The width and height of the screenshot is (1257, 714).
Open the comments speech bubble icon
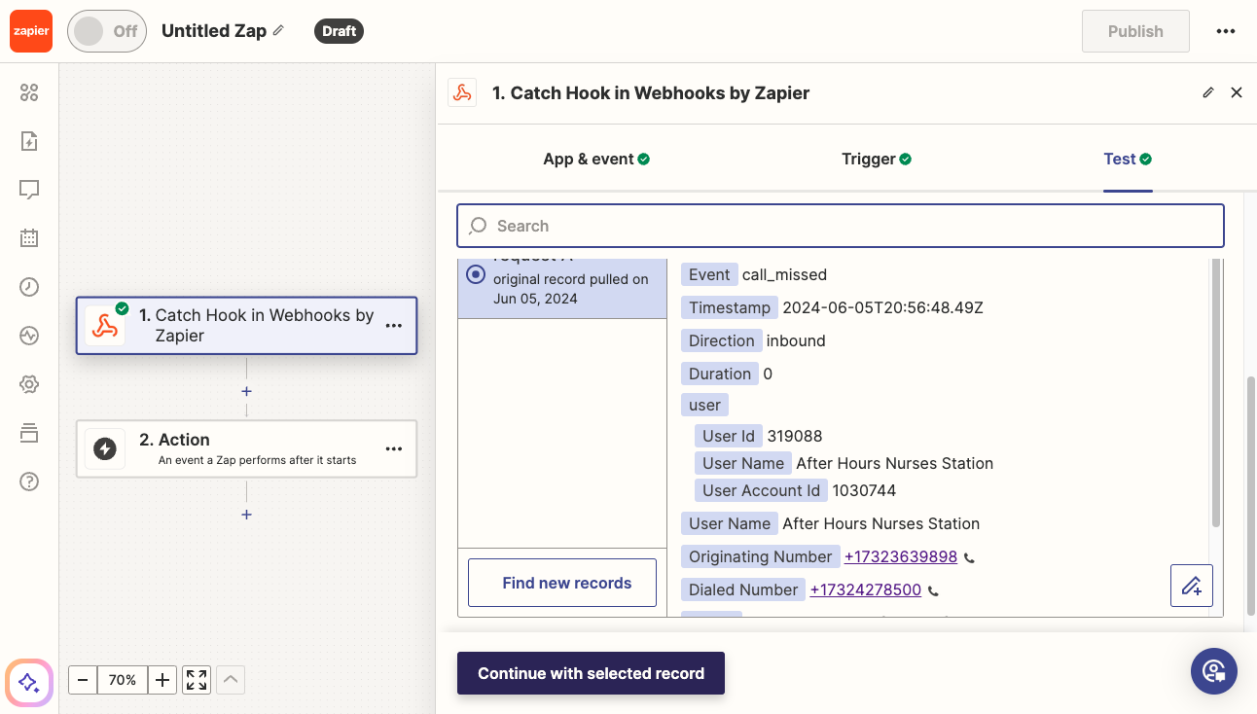(x=29, y=190)
